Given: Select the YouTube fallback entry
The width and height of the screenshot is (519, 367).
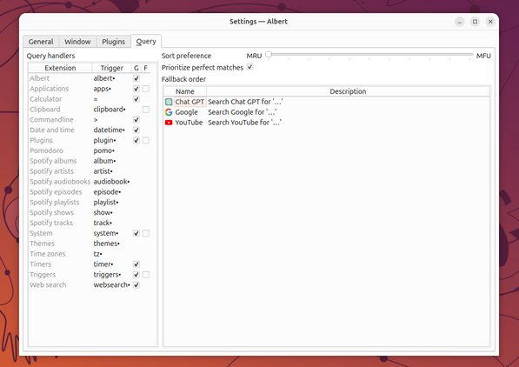Looking at the screenshot, I should (x=326, y=123).
